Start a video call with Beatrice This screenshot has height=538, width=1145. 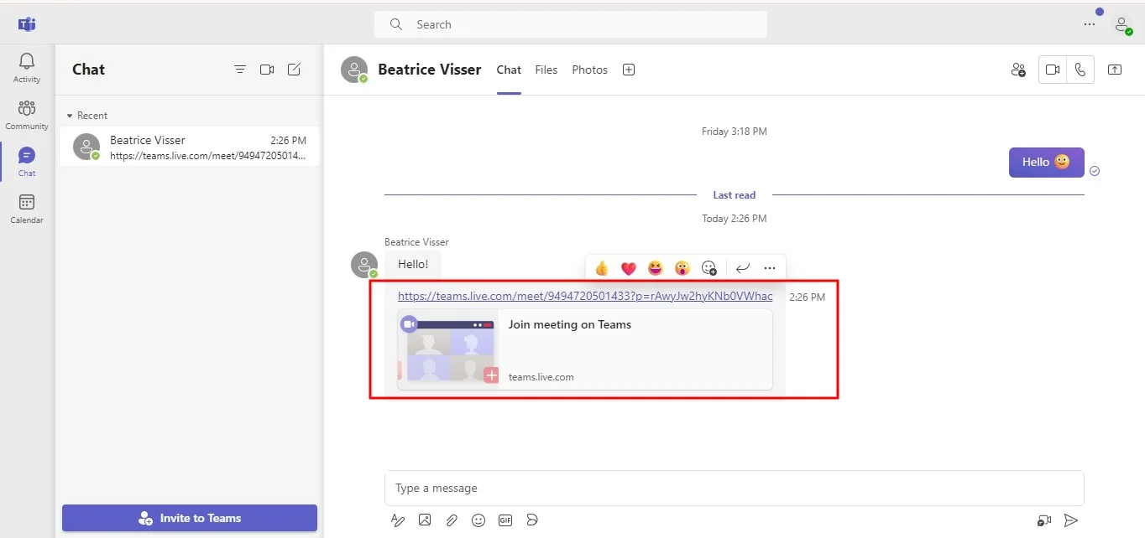tap(1053, 70)
